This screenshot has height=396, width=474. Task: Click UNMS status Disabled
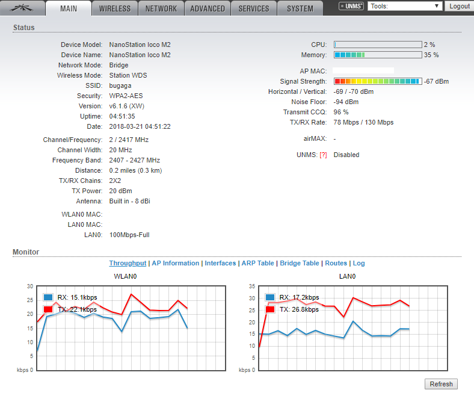346,155
